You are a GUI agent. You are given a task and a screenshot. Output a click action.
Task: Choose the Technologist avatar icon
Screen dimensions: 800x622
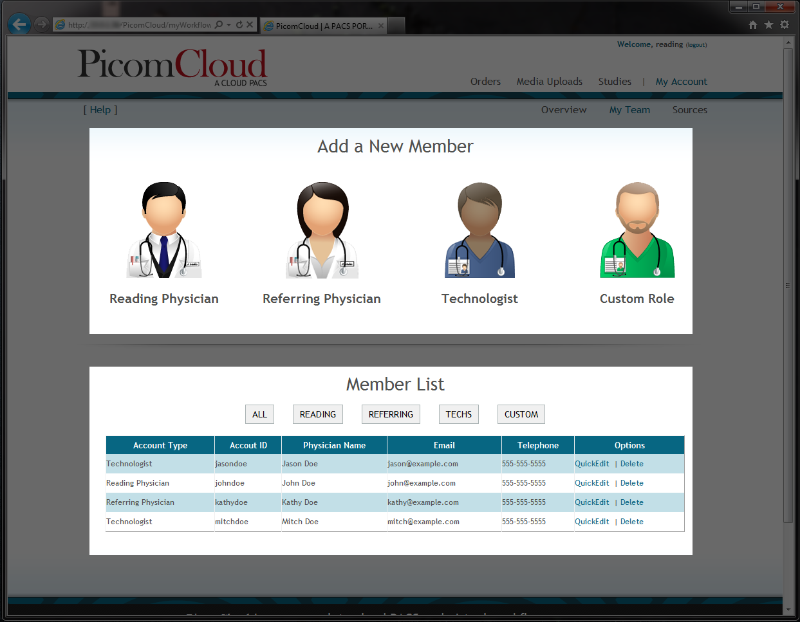click(x=479, y=230)
